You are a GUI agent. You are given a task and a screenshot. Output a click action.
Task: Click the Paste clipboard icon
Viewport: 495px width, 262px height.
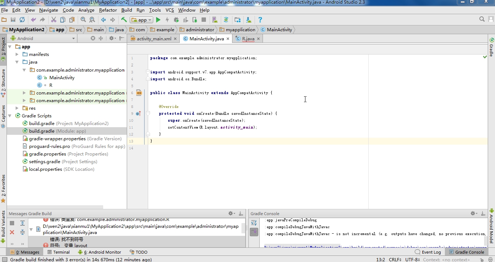tap(72, 20)
